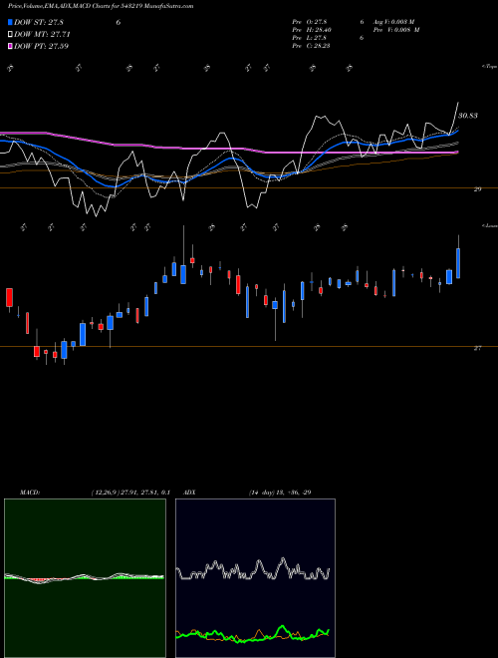Click the MACD '(12,26,9) 27.91, 27.81, 0.1' values
This screenshot has width=498, height=658.
coord(130,493)
